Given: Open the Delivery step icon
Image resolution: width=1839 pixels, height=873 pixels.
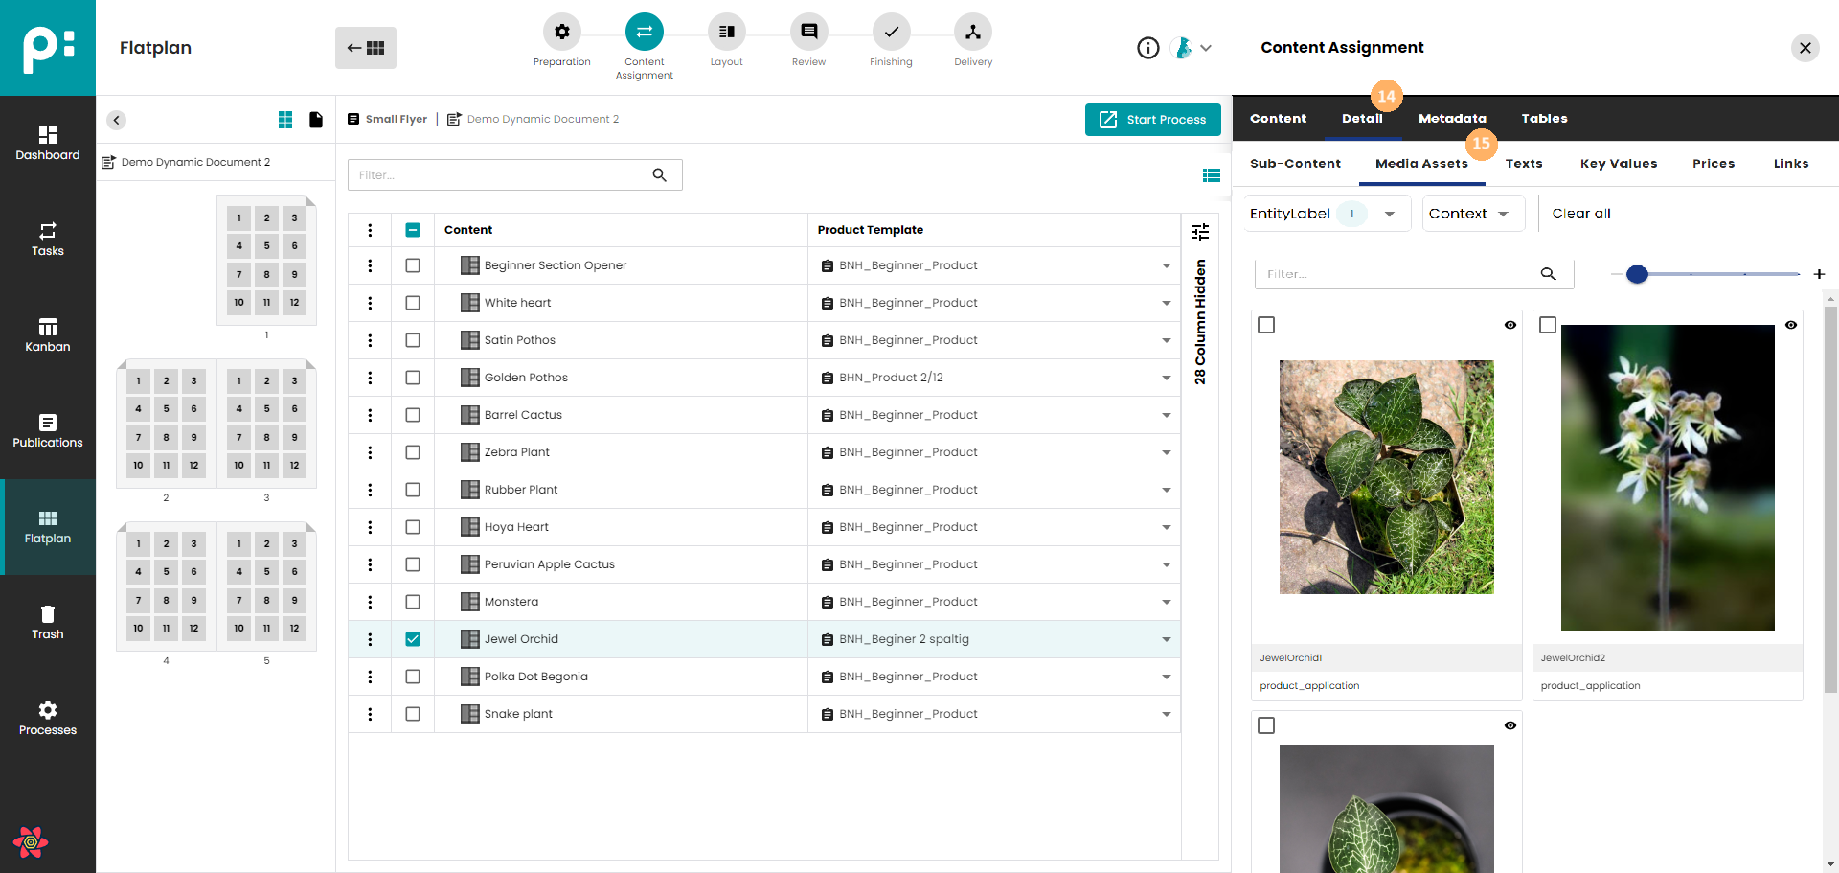Looking at the screenshot, I should point(972,33).
